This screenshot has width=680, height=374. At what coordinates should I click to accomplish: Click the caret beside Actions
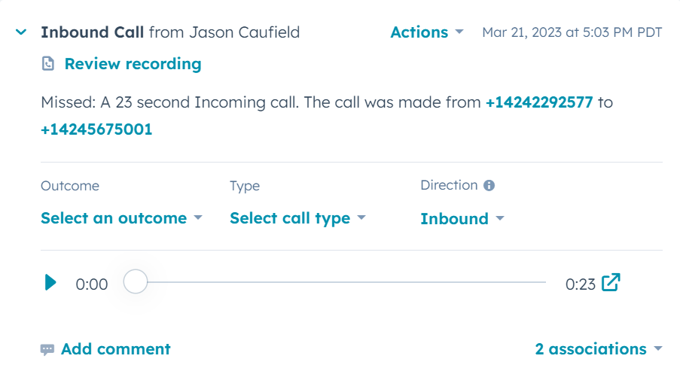[459, 32]
